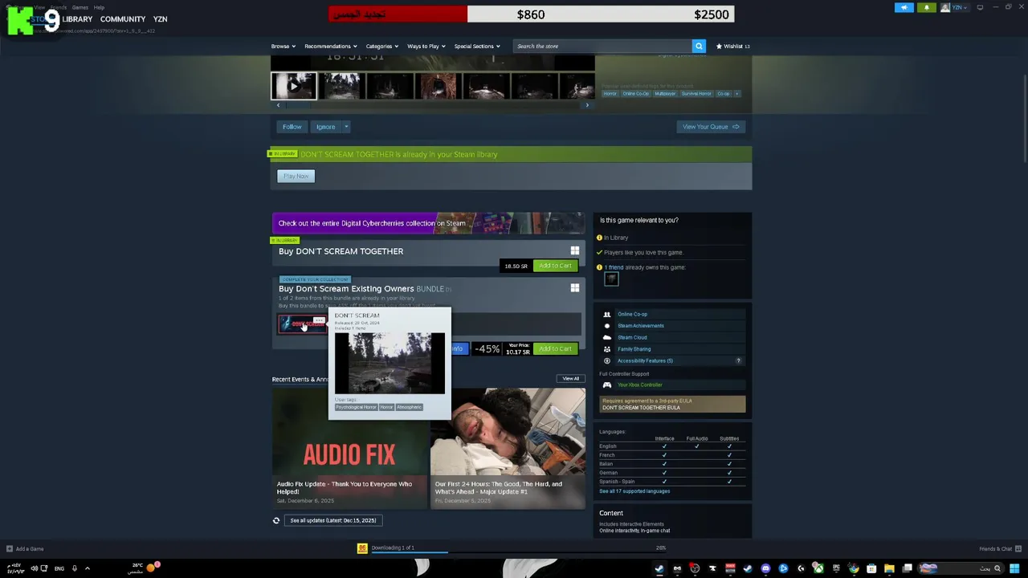Click the Xbox controller icon
1028x578 pixels.
coord(607,385)
